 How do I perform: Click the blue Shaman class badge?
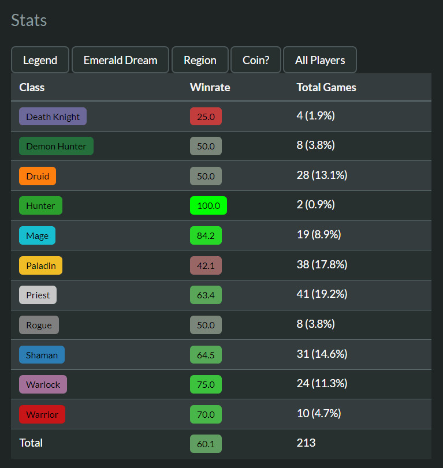[42, 355]
